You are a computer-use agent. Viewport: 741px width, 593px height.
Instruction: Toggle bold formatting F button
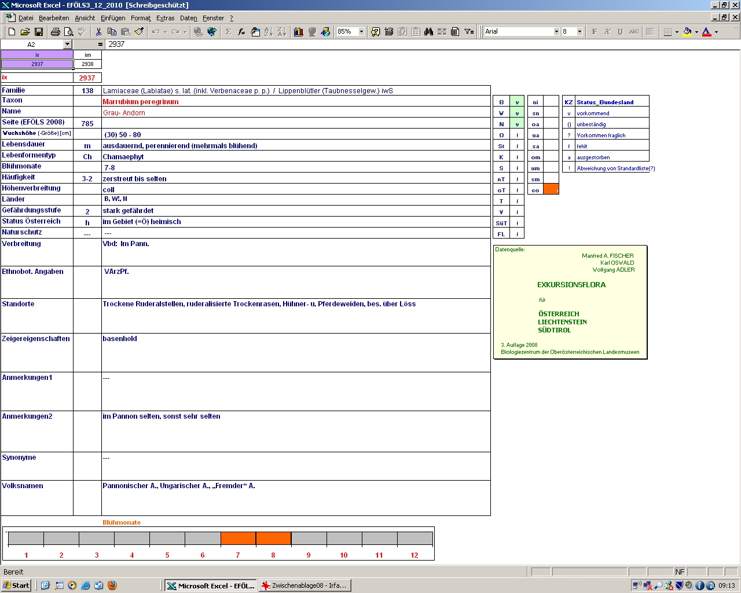[594, 32]
